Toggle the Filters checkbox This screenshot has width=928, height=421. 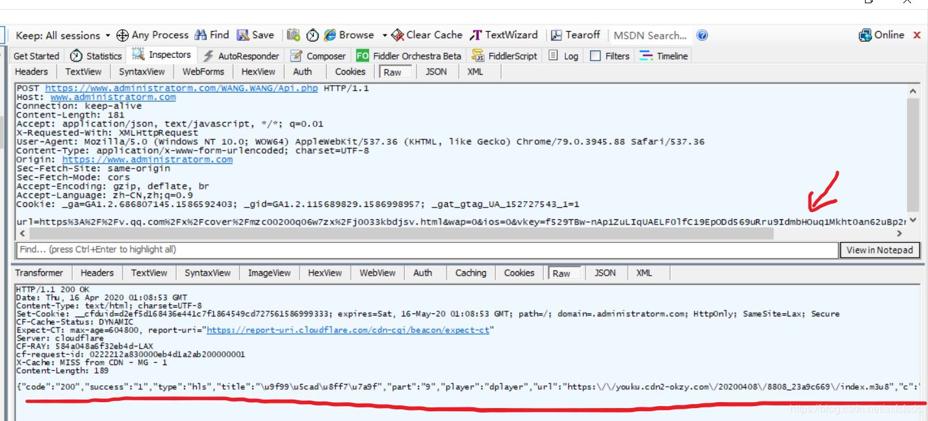(595, 56)
